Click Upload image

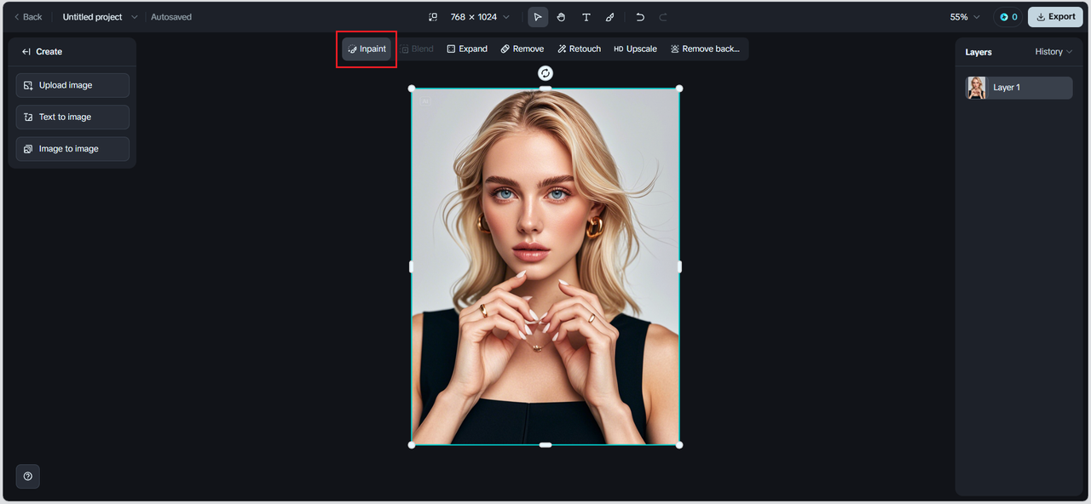coord(72,85)
